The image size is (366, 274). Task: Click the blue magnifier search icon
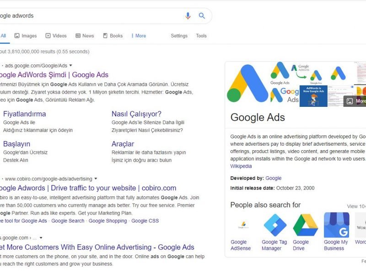click(202, 16)
